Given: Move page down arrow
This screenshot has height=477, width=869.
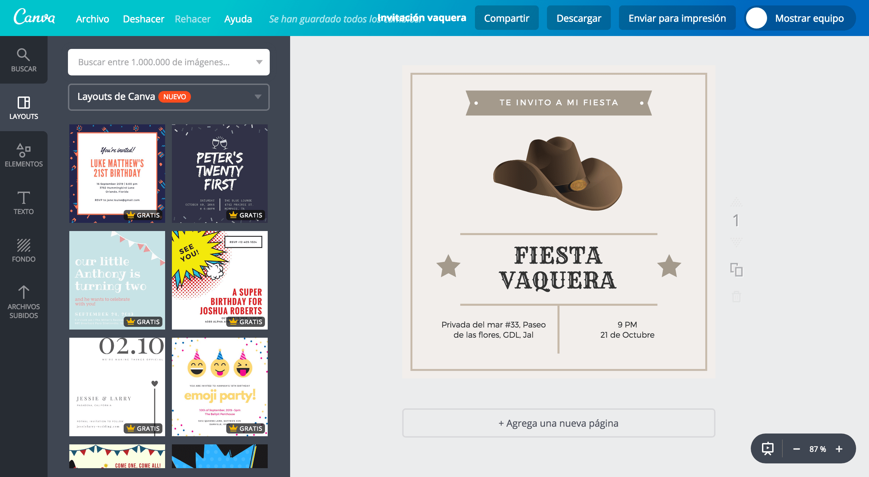Looking at the screenshot, I should 737,242.
